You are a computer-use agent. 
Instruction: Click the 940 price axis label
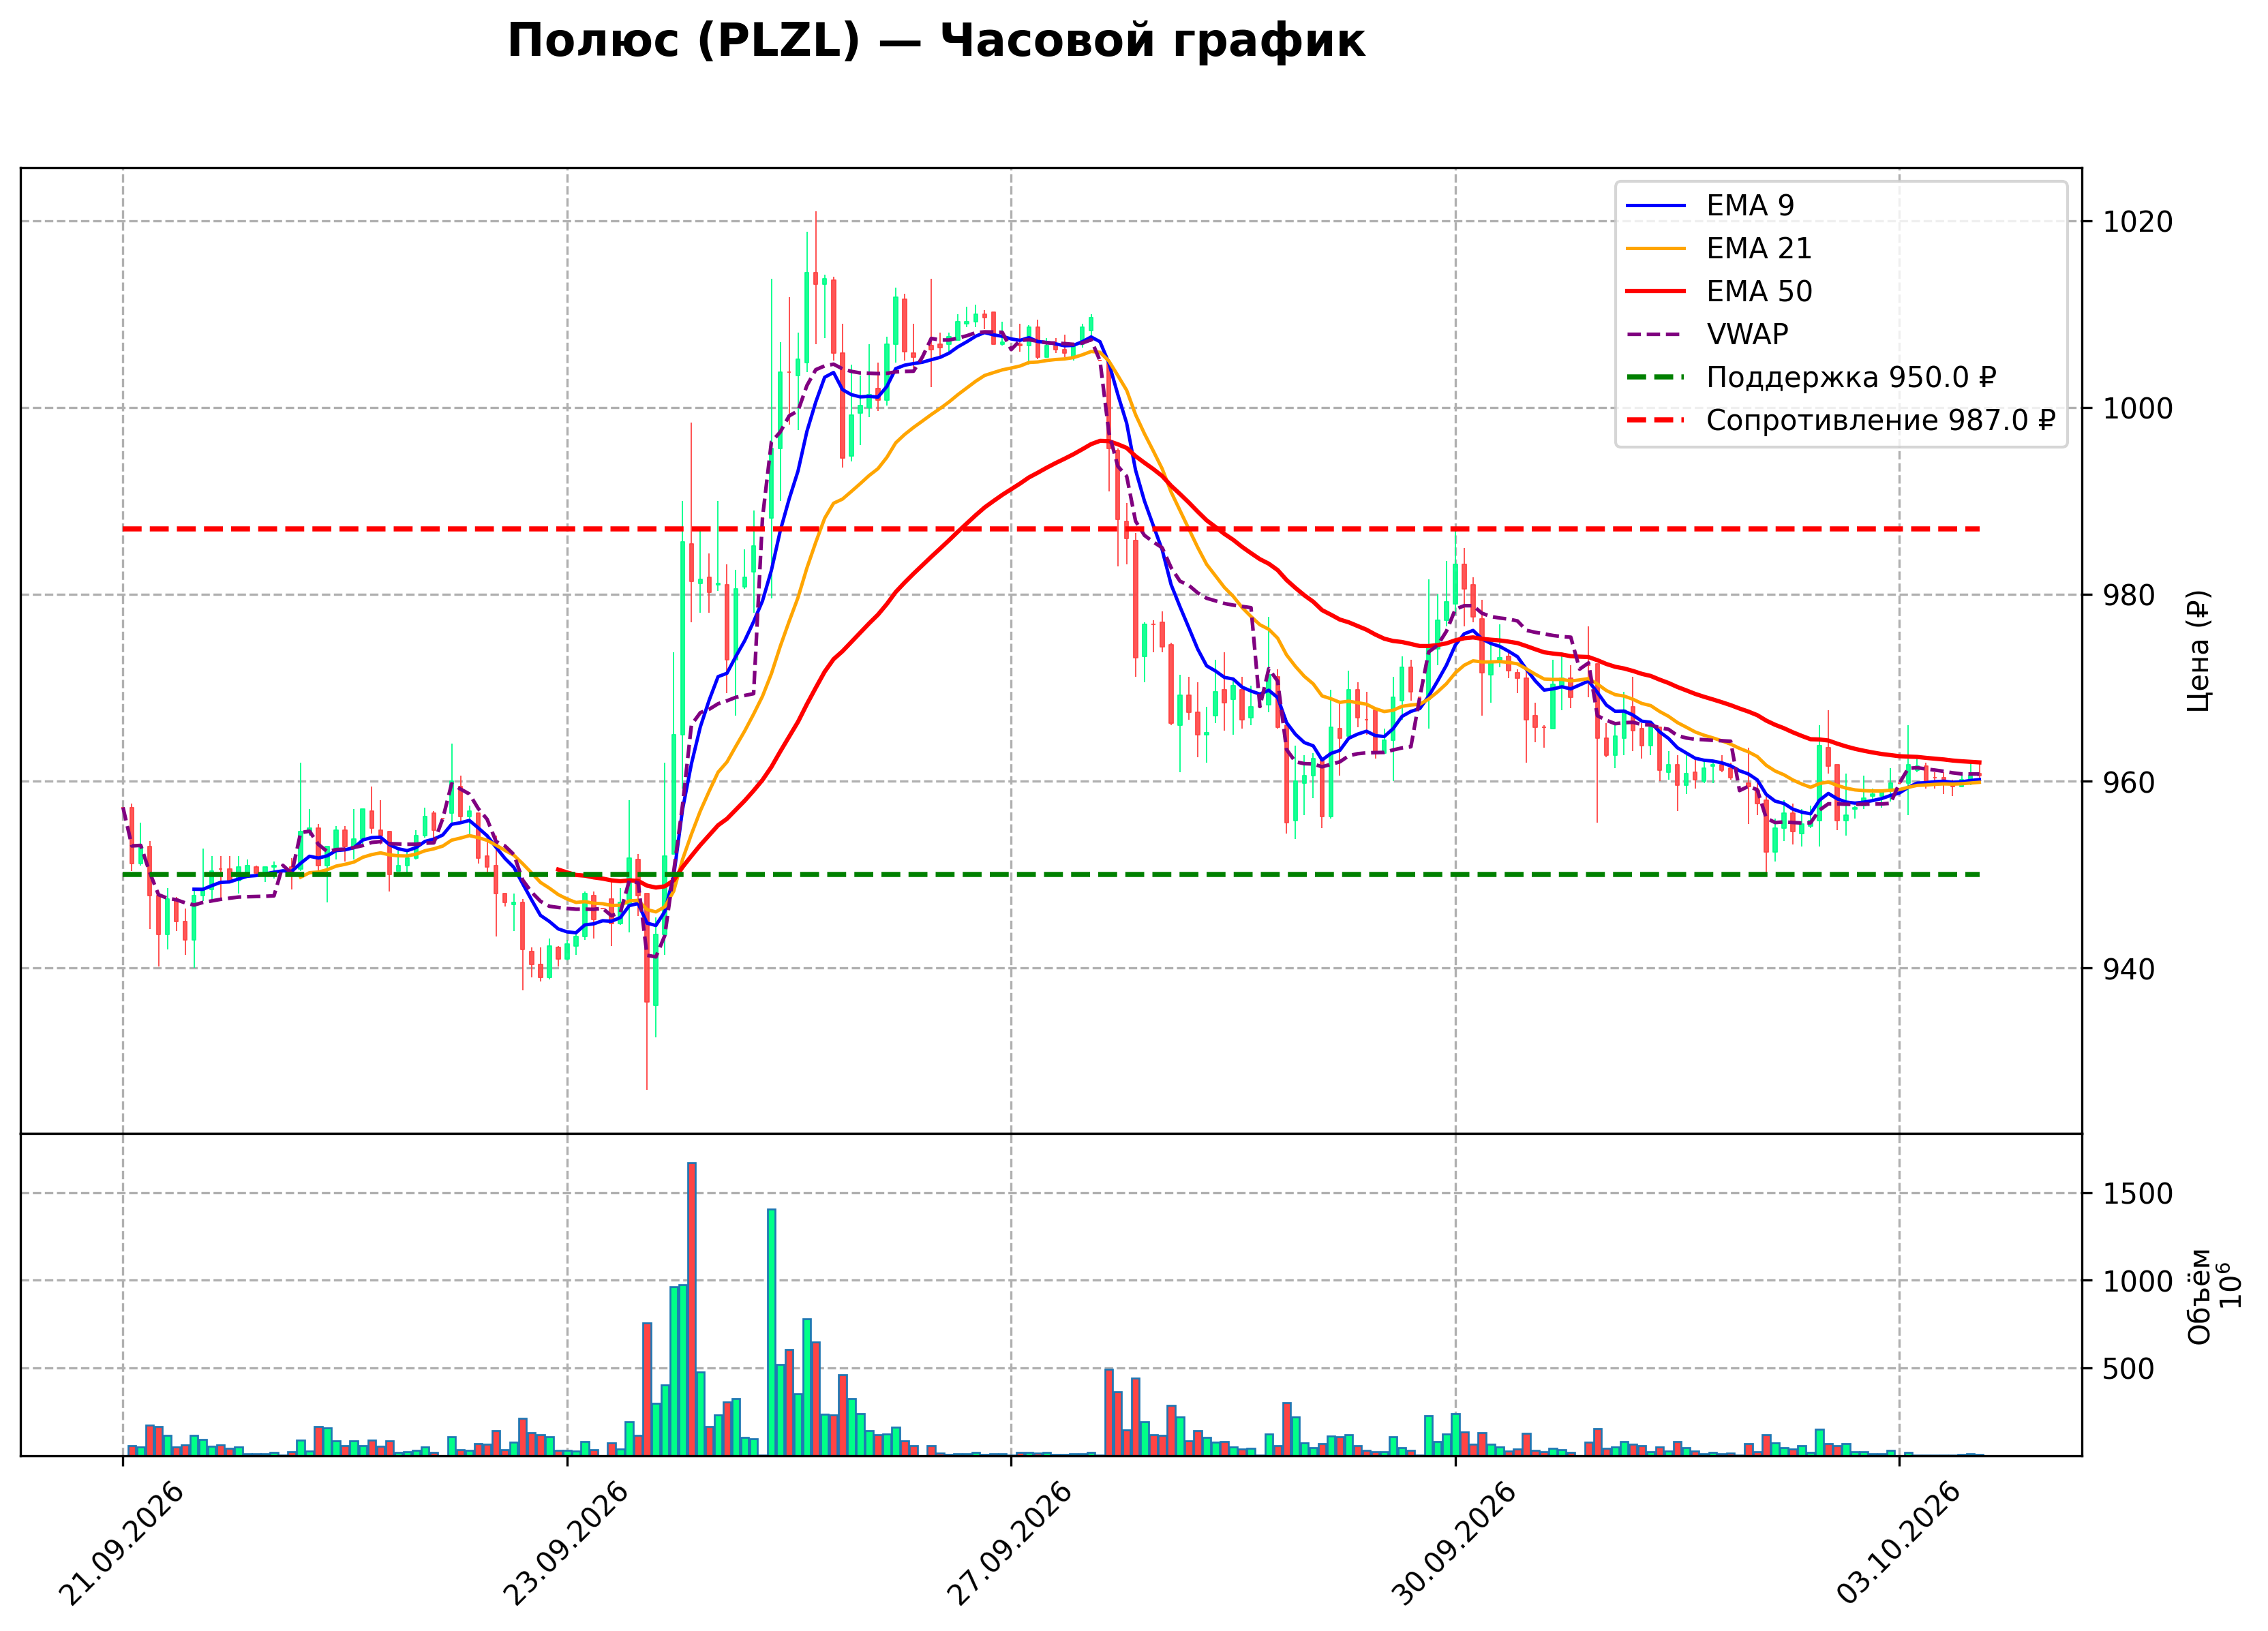pos(2129,969)
